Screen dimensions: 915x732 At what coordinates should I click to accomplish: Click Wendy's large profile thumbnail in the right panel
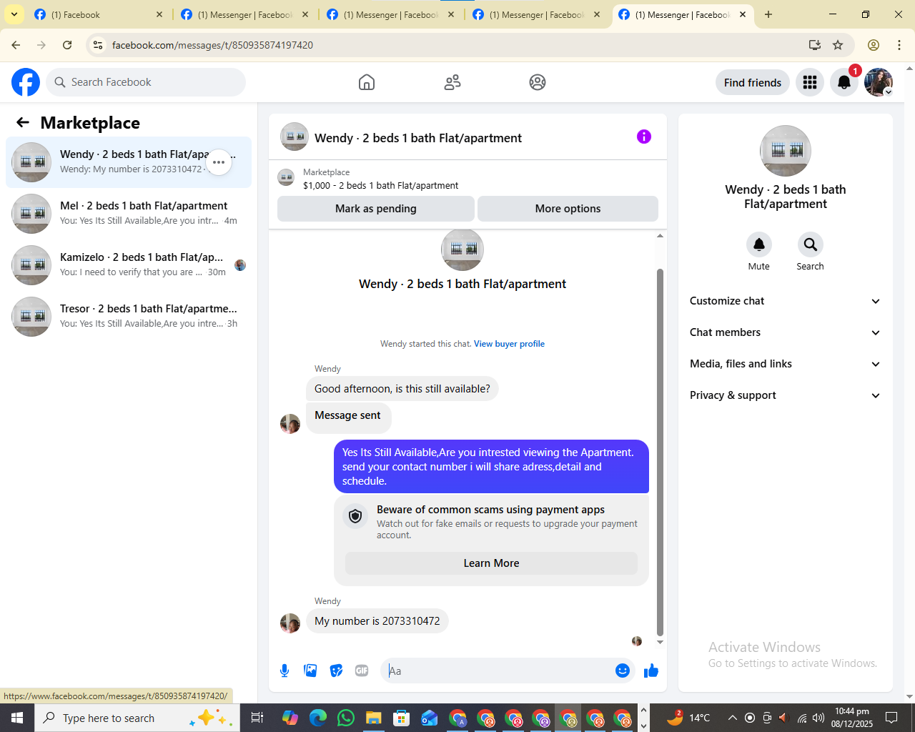pos(786,151)
